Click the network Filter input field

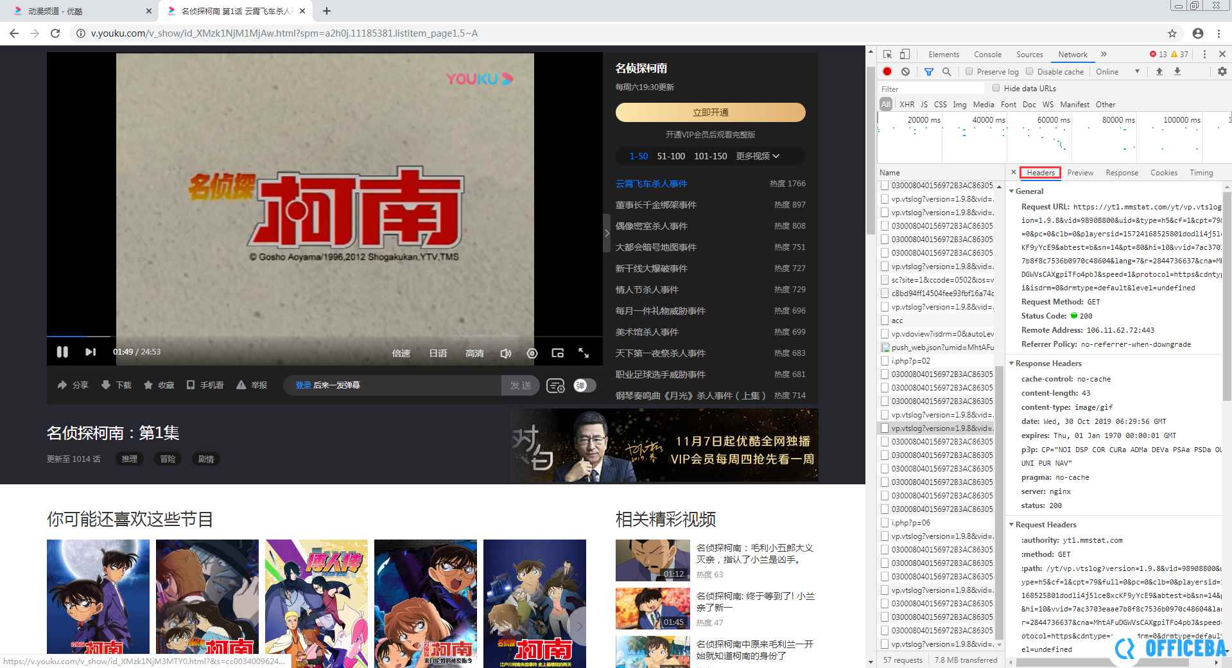click(x=932, y=89)
